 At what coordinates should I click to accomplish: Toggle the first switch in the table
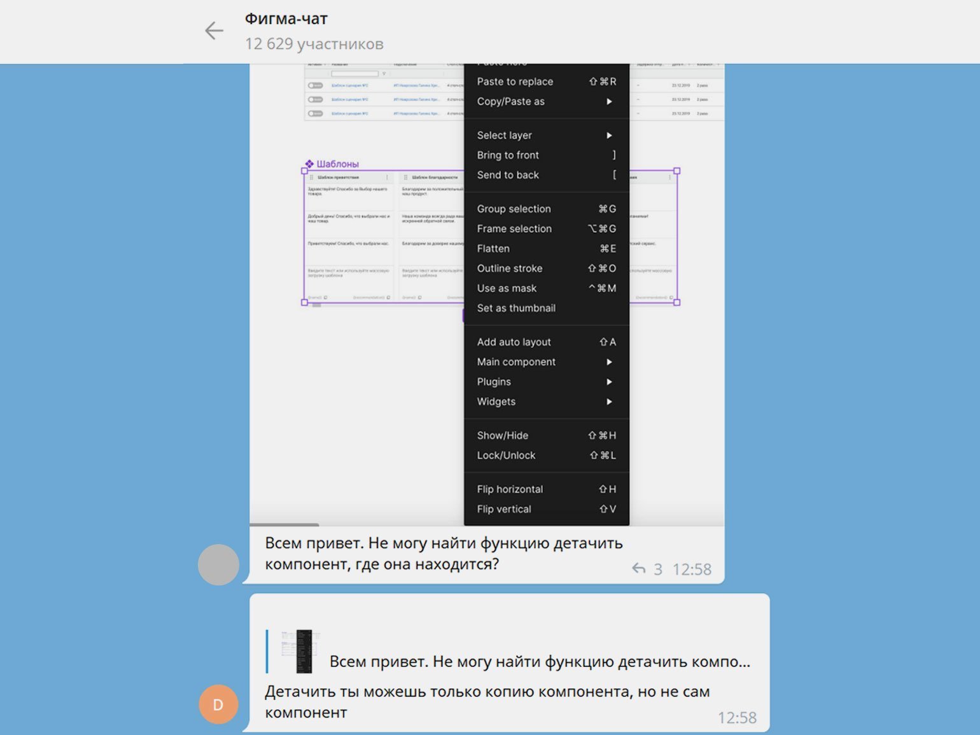(315, 85)
